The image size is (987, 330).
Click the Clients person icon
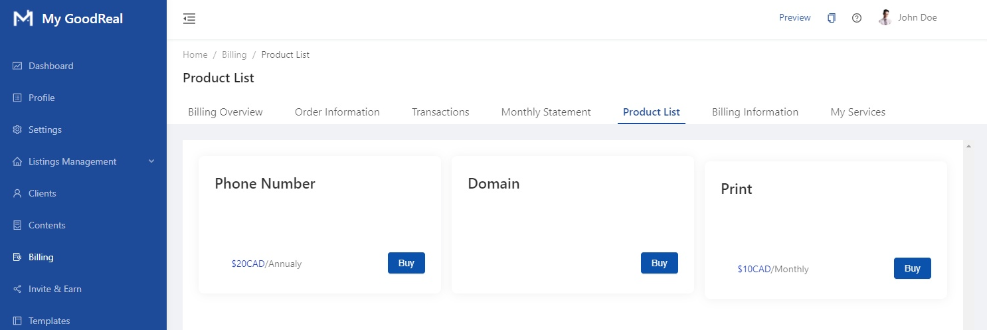[17, 193]
